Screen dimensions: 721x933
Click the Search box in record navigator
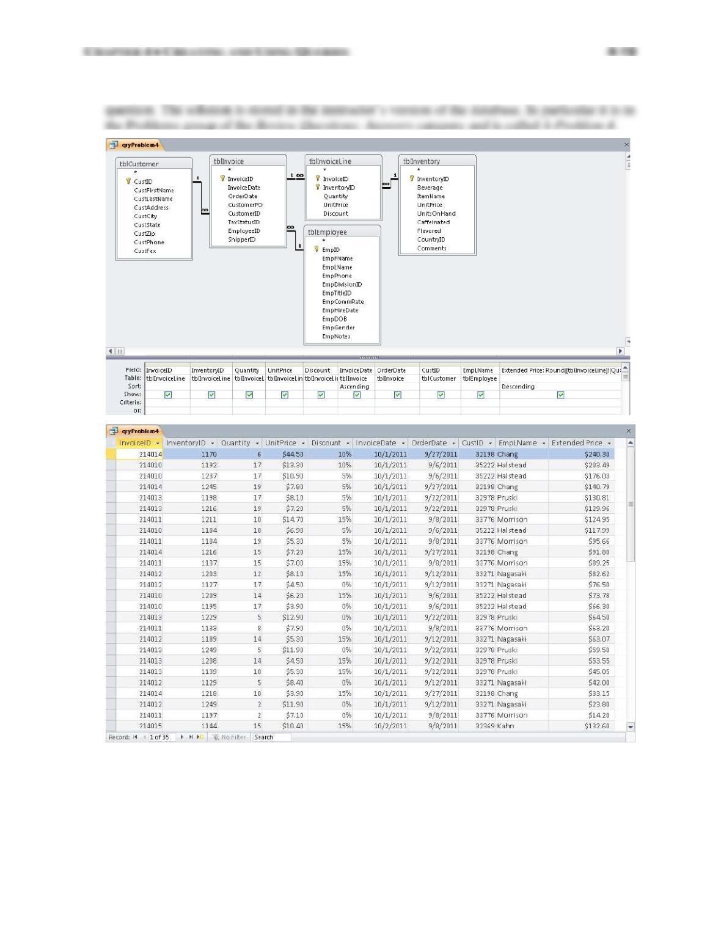click(271, 737)
